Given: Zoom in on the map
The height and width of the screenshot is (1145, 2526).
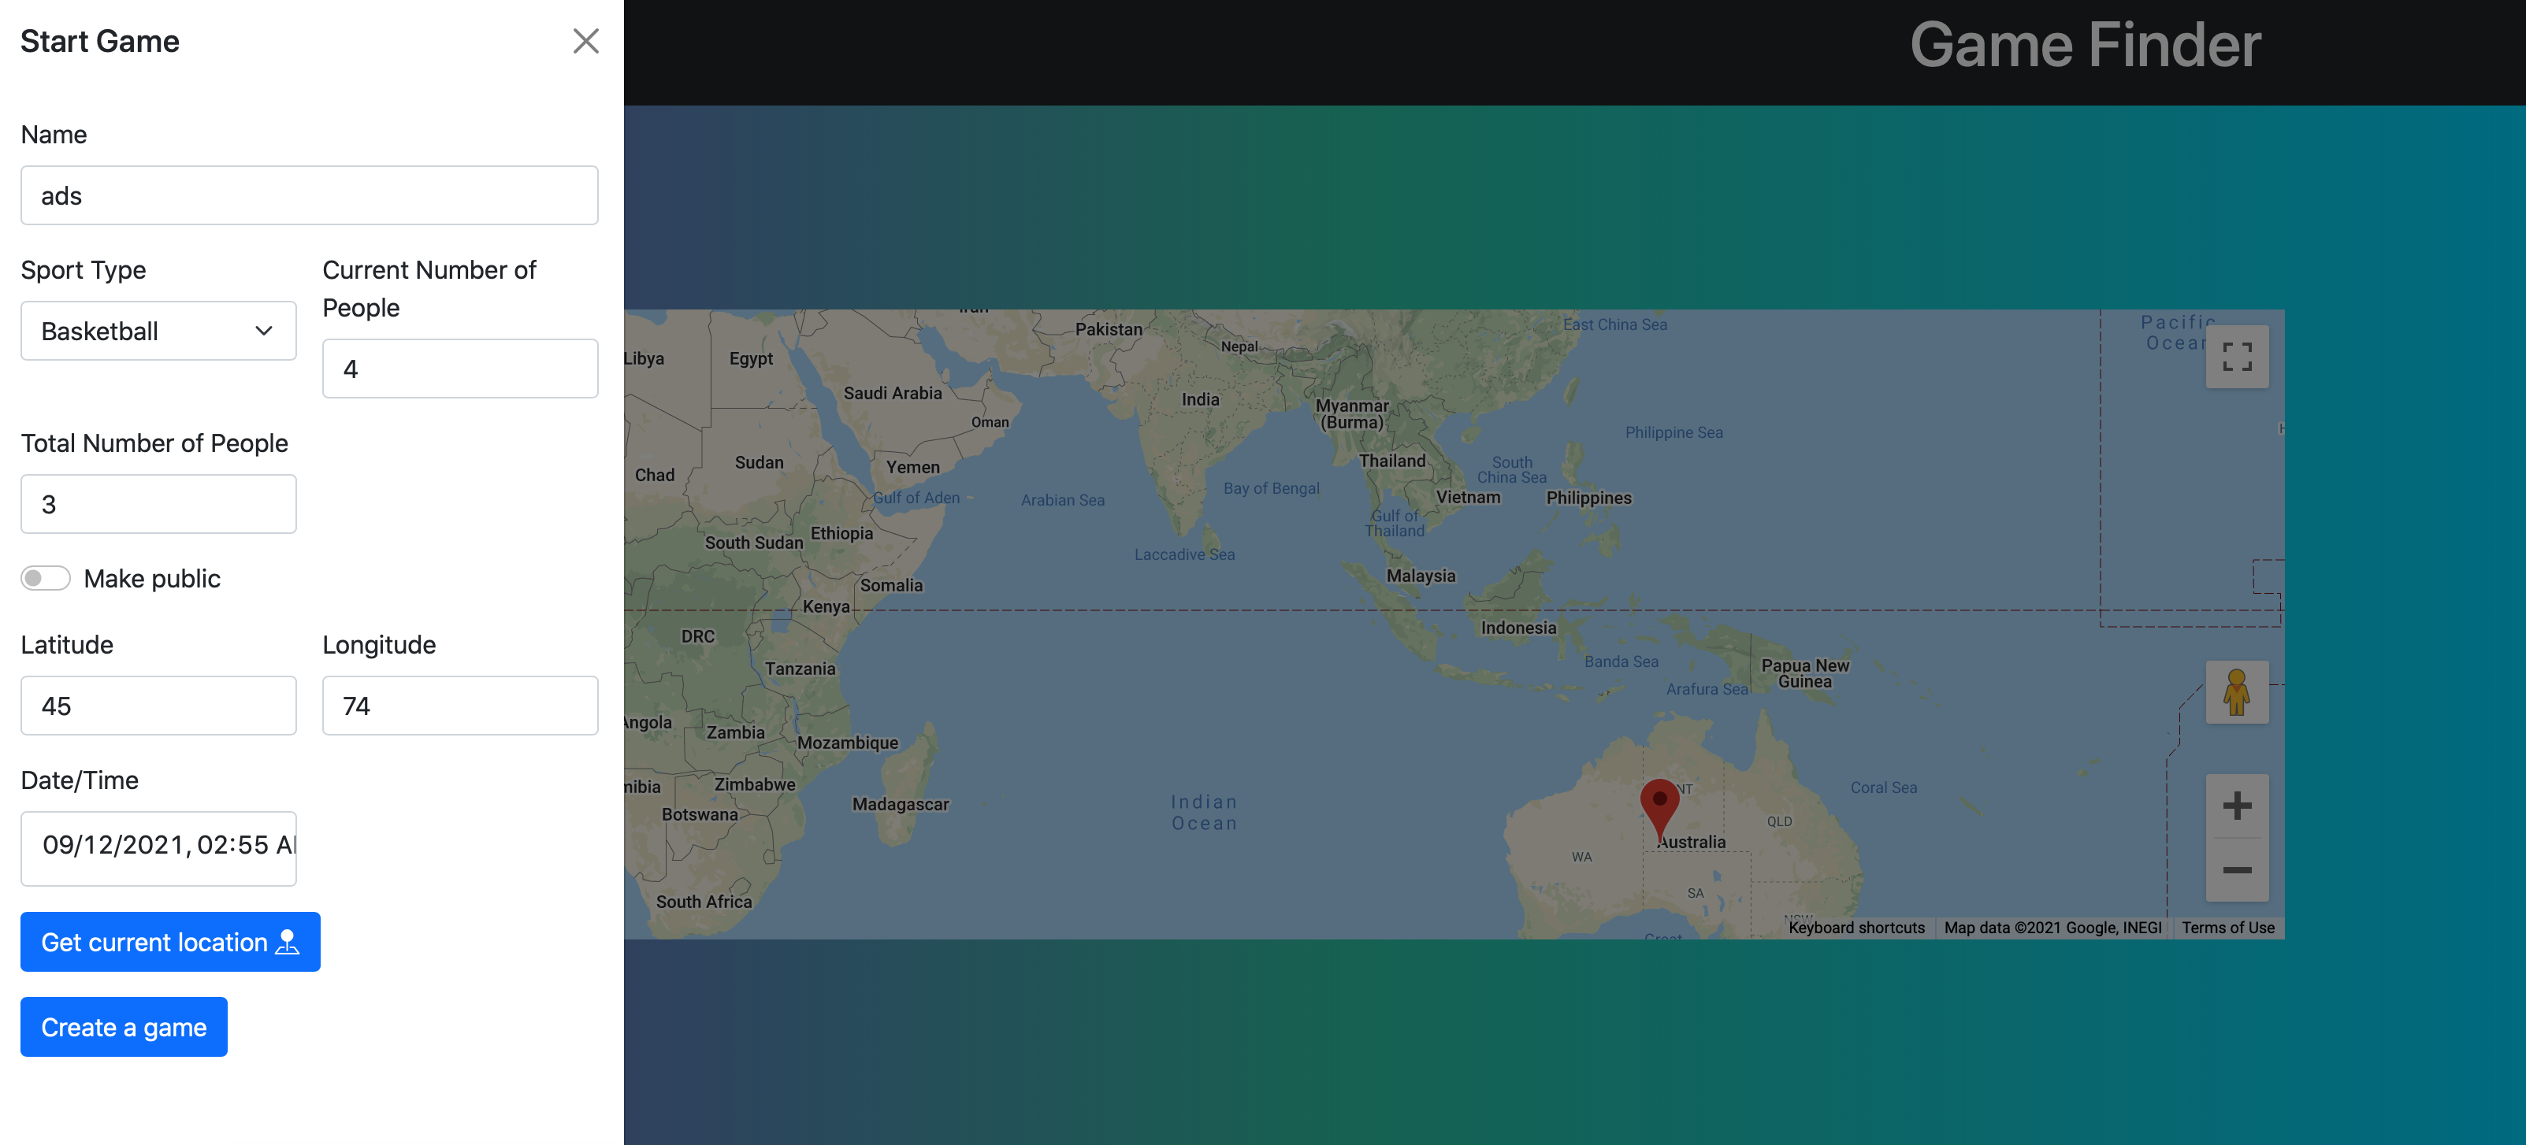Looking at the screenshot, I should [x=2236, y=806].
